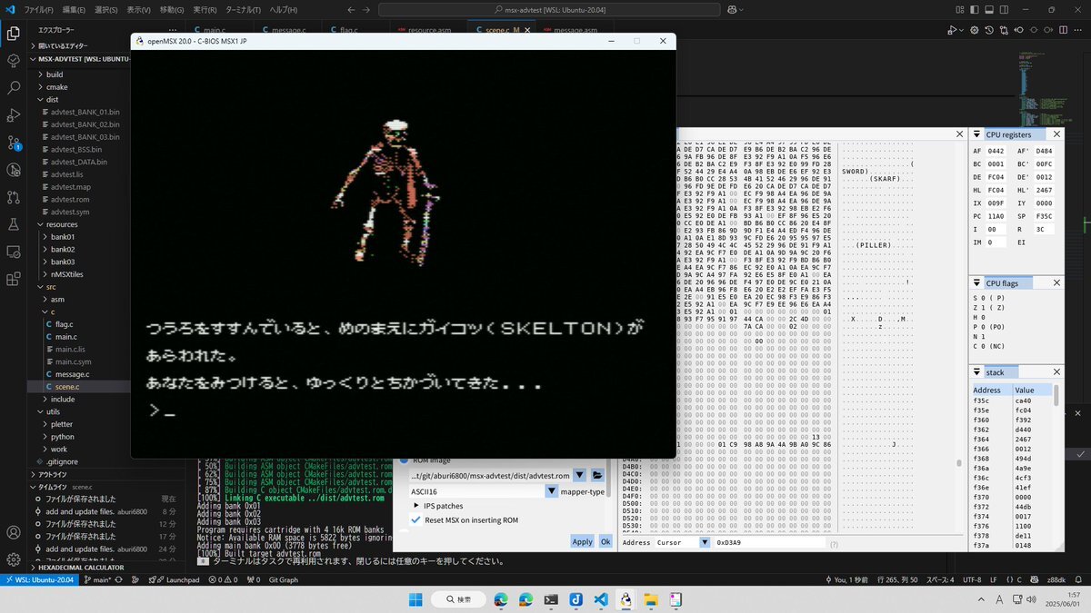This screenshot has height=613, width=1091.
Task: Click the WSL: Ubuntu-20.04 remote indicator
Action: coord(37,579)
